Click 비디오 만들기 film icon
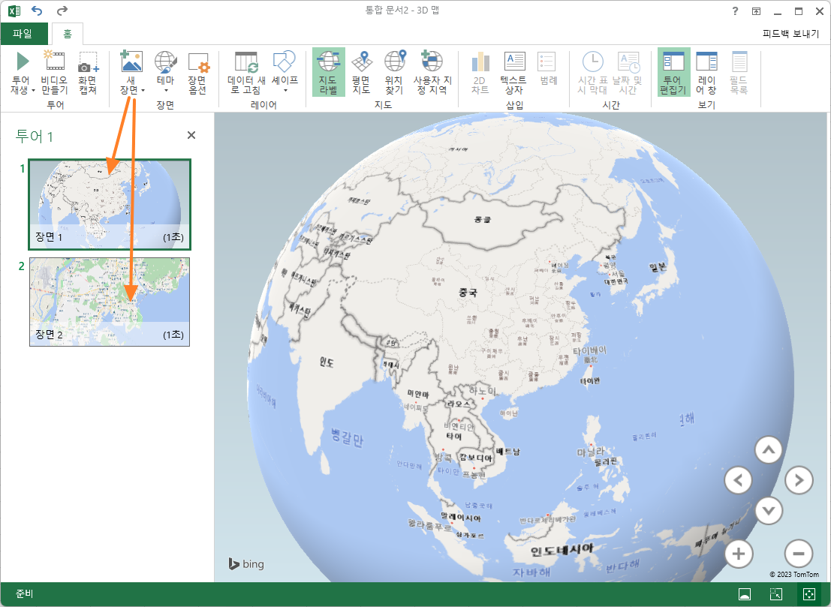This screenshot has width=831, height=607. 55,61
